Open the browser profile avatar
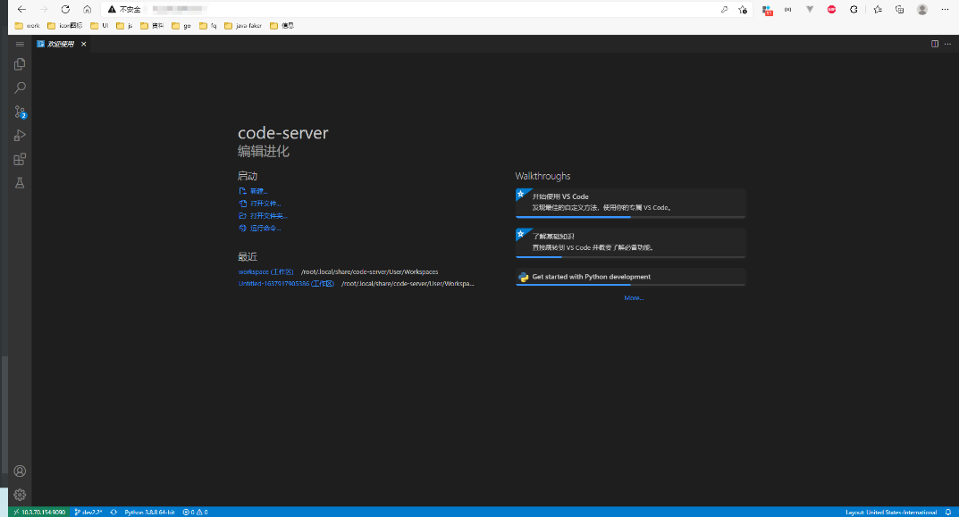959x517 pixels. (922, 9)
